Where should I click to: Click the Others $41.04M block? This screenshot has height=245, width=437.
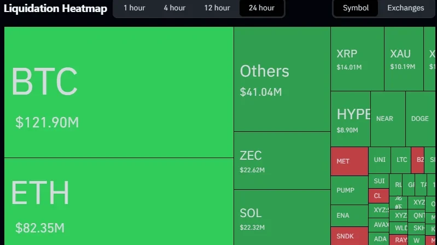pyautogui.click(x=282, y=79)
